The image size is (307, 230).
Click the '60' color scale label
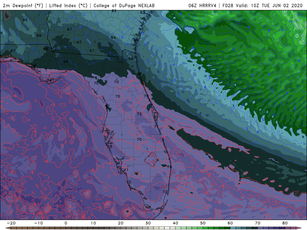(x=230, y=223)
